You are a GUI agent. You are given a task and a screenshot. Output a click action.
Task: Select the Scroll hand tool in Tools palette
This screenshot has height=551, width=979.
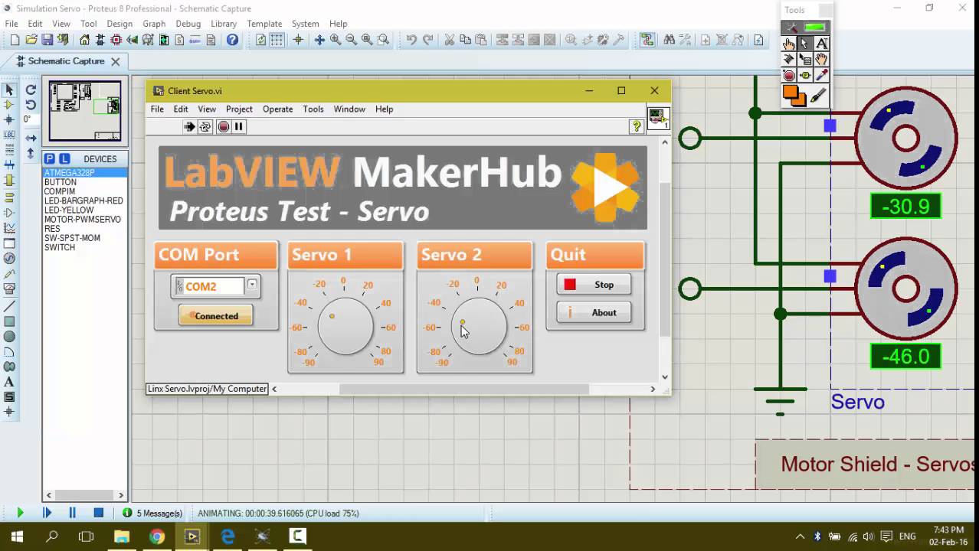tap(821, 59)
